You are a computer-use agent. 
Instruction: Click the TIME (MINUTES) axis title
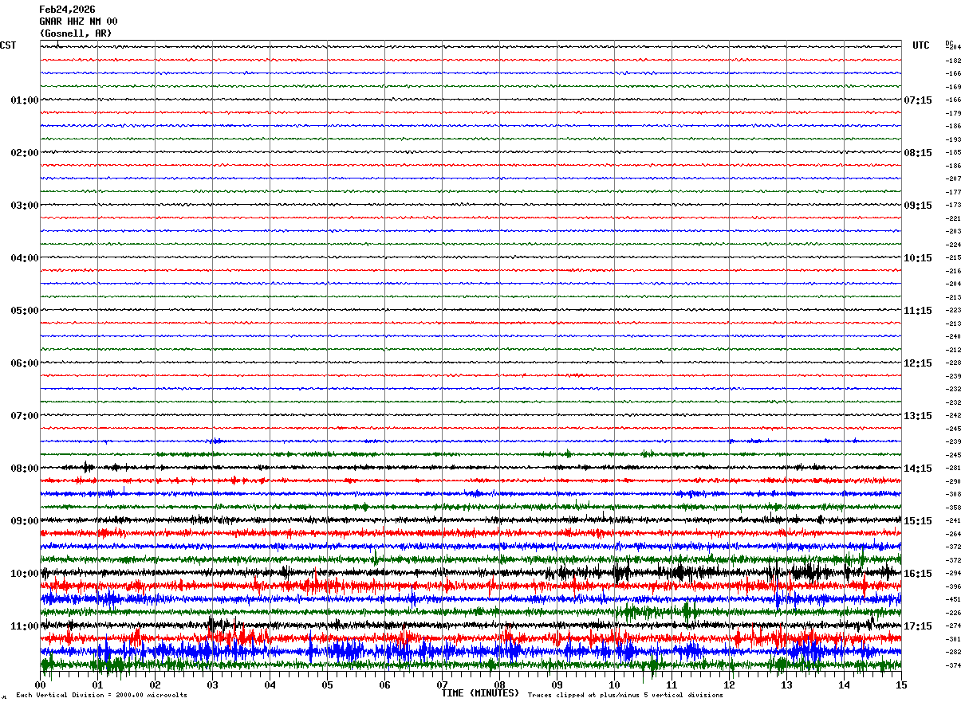click(480, 693)
